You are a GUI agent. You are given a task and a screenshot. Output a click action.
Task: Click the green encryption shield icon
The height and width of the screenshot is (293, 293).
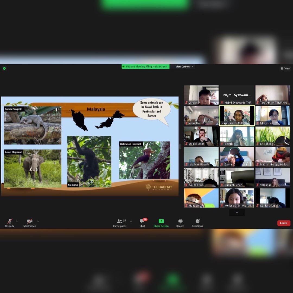coord(4,68)
